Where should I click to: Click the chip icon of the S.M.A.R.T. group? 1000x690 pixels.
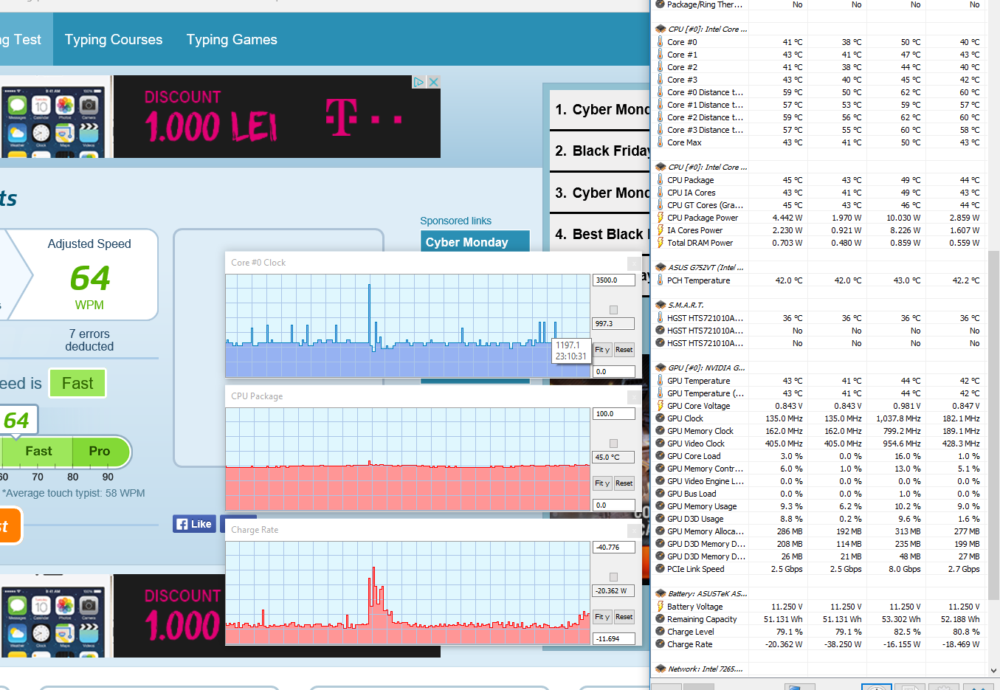pos(661,305)
